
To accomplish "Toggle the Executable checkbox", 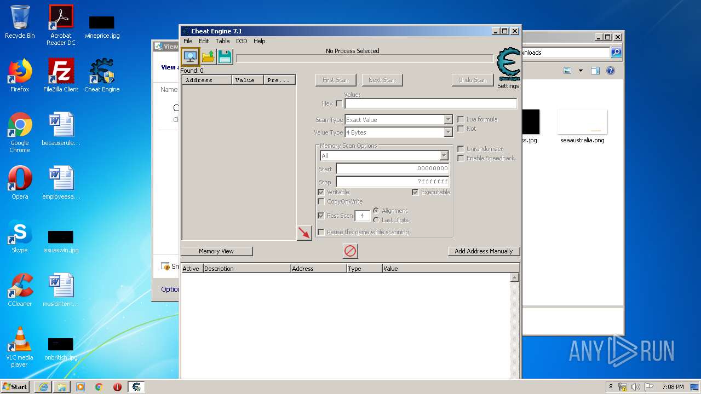I will click(415, 192).
